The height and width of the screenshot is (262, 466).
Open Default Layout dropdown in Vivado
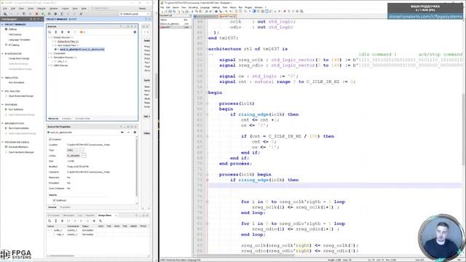point(134,14)
